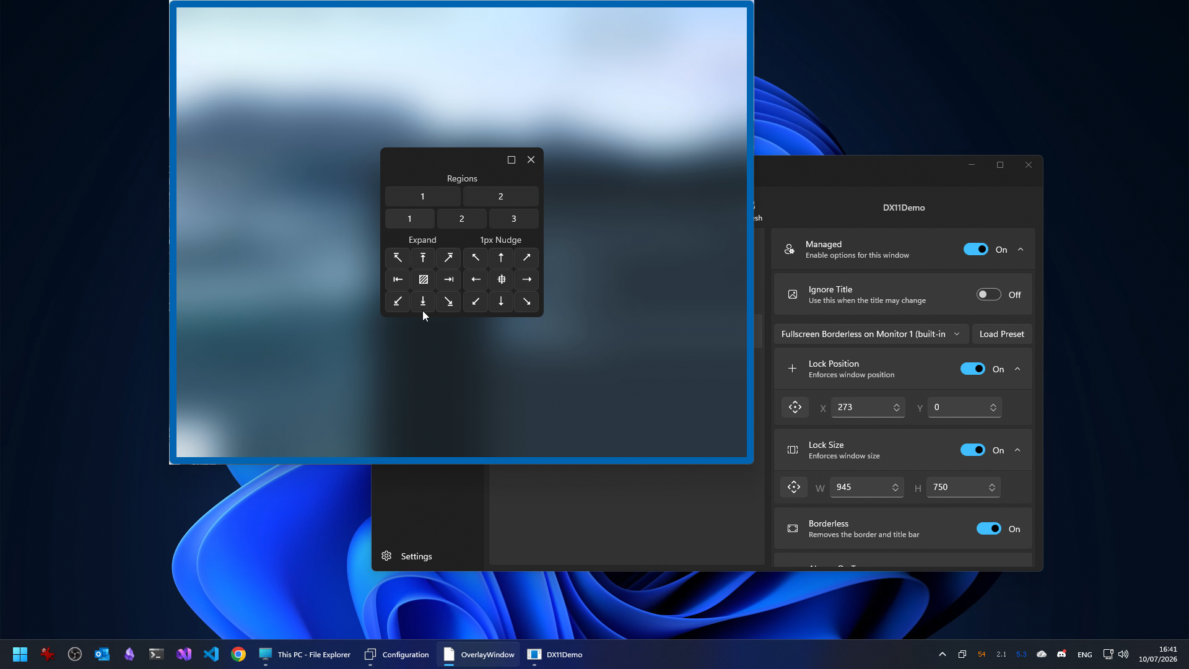Show hidden system tray icons

tap(943, 654)
